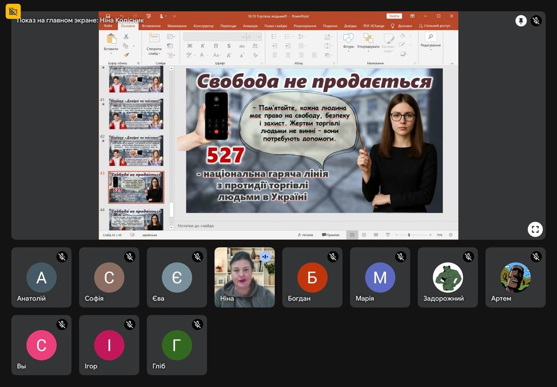The height and width of the screenshot is (387, 557).
Task: Click the zoom slider handle in the status bar
Action: (x=409, y=235)
